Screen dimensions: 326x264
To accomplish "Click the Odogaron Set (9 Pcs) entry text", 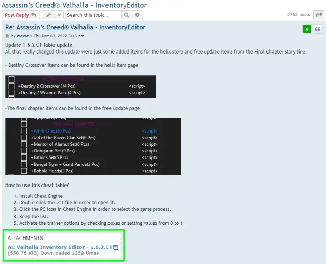I will point(53,151).
